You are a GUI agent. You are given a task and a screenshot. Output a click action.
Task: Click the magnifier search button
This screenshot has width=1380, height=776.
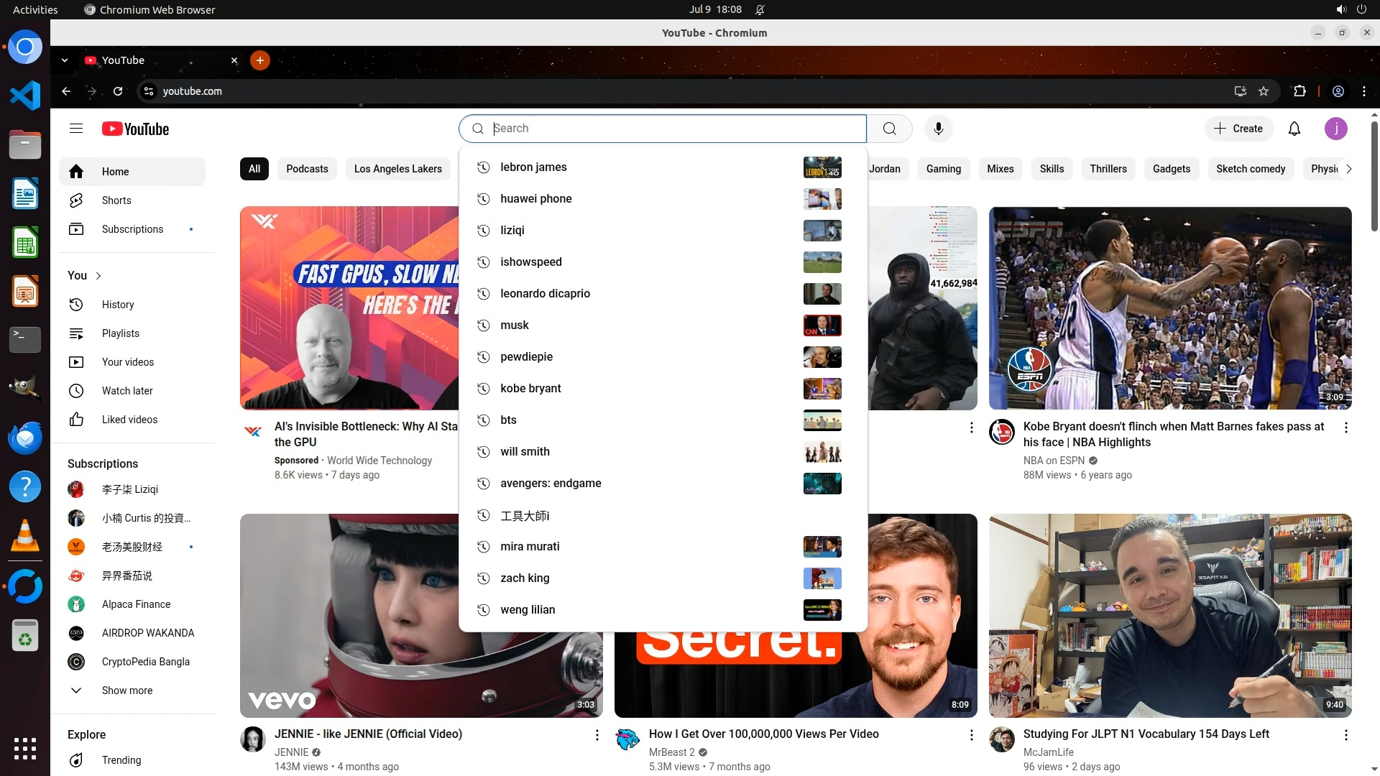pyautogui.click(x=889, y=129)
